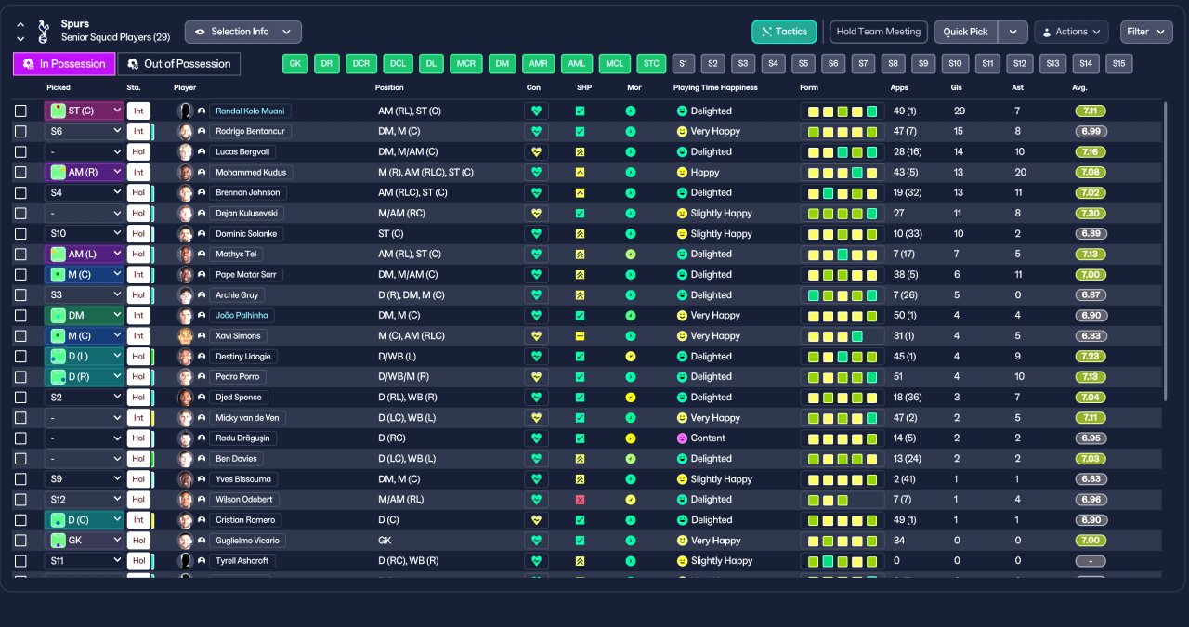Sort by Playing Time Happiness column header
Viewport: 1189px width, 627px height.
(715, 87)
